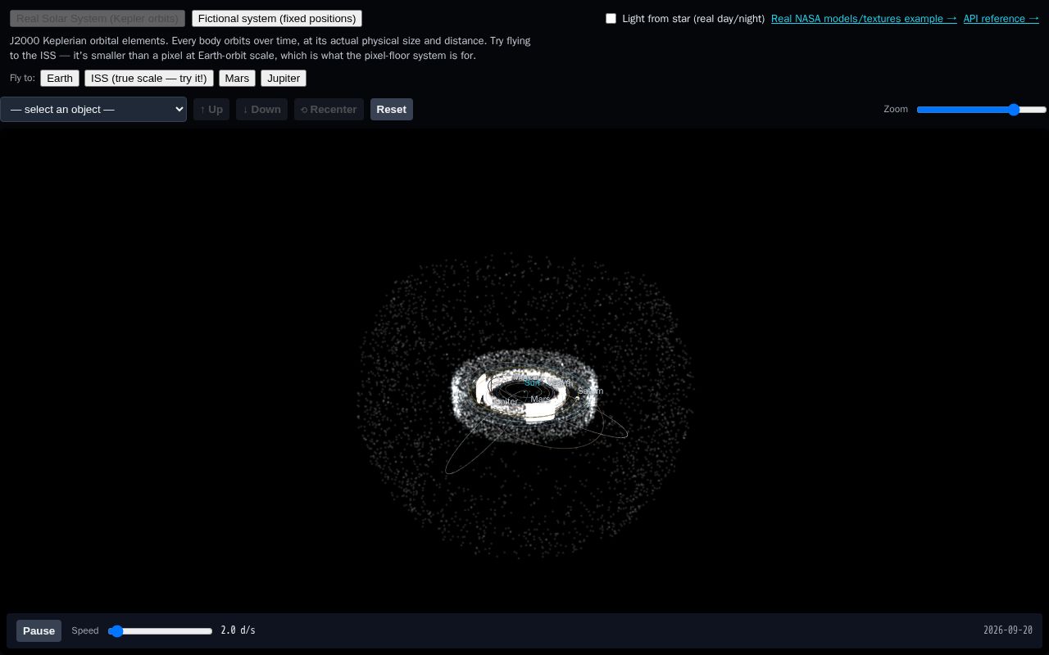
Task: Select the Mars label in the scene
Action: pos(541,399)
